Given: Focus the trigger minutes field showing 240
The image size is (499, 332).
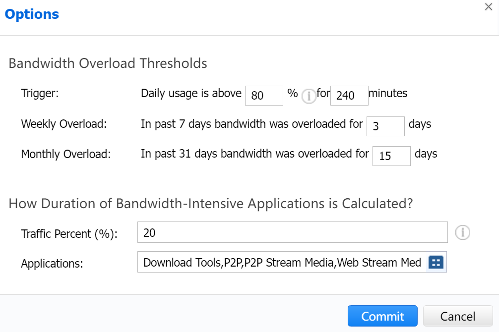Looking at the screenshot, I should click(x=349, y=96).
